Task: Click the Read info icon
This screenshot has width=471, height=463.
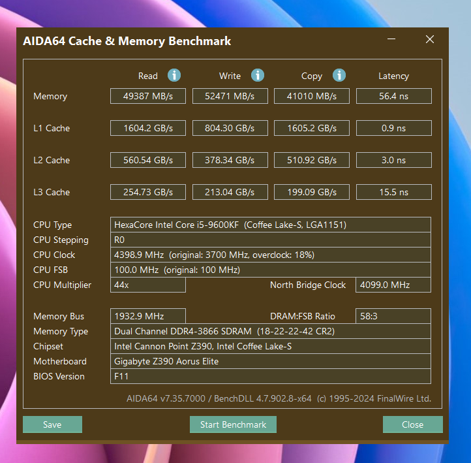Action: 174,75
